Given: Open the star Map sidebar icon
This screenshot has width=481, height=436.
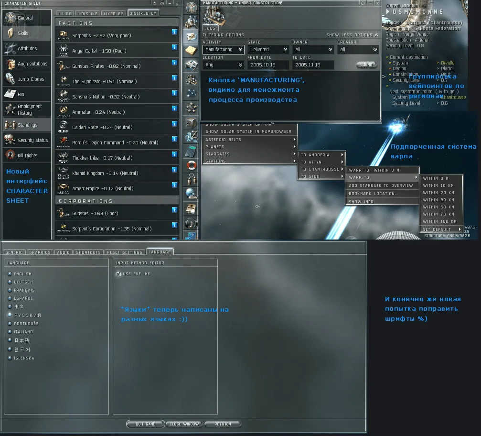Looking at the screenshot, I should (192, 94).
